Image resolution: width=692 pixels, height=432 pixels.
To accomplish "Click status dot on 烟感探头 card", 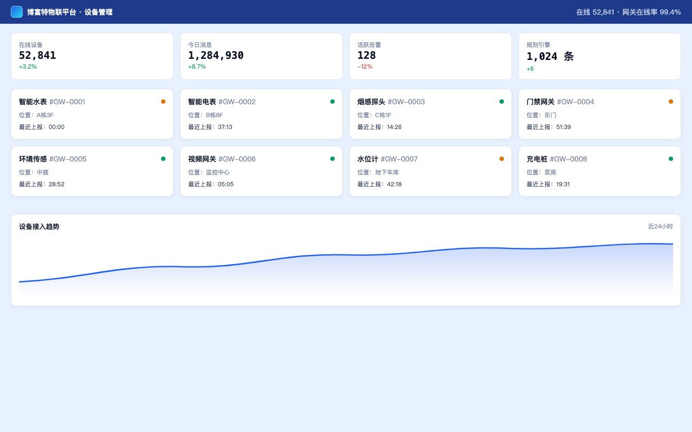I will click(502, 102).
